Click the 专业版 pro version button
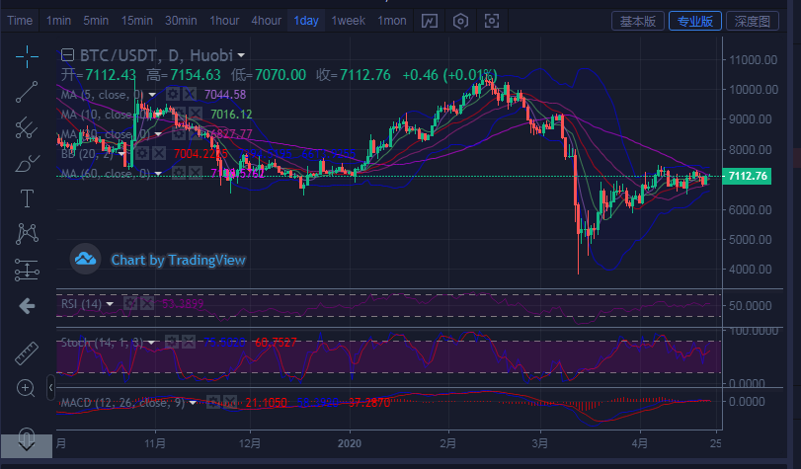 (695, 21)
